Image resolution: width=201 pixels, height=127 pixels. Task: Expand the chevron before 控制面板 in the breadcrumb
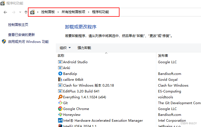click(38, 12)
